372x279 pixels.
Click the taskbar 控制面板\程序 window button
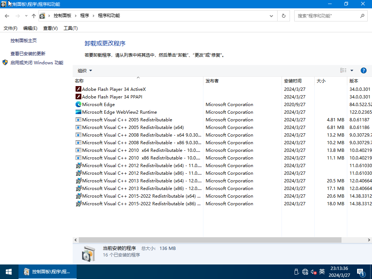tap(48, 272)
